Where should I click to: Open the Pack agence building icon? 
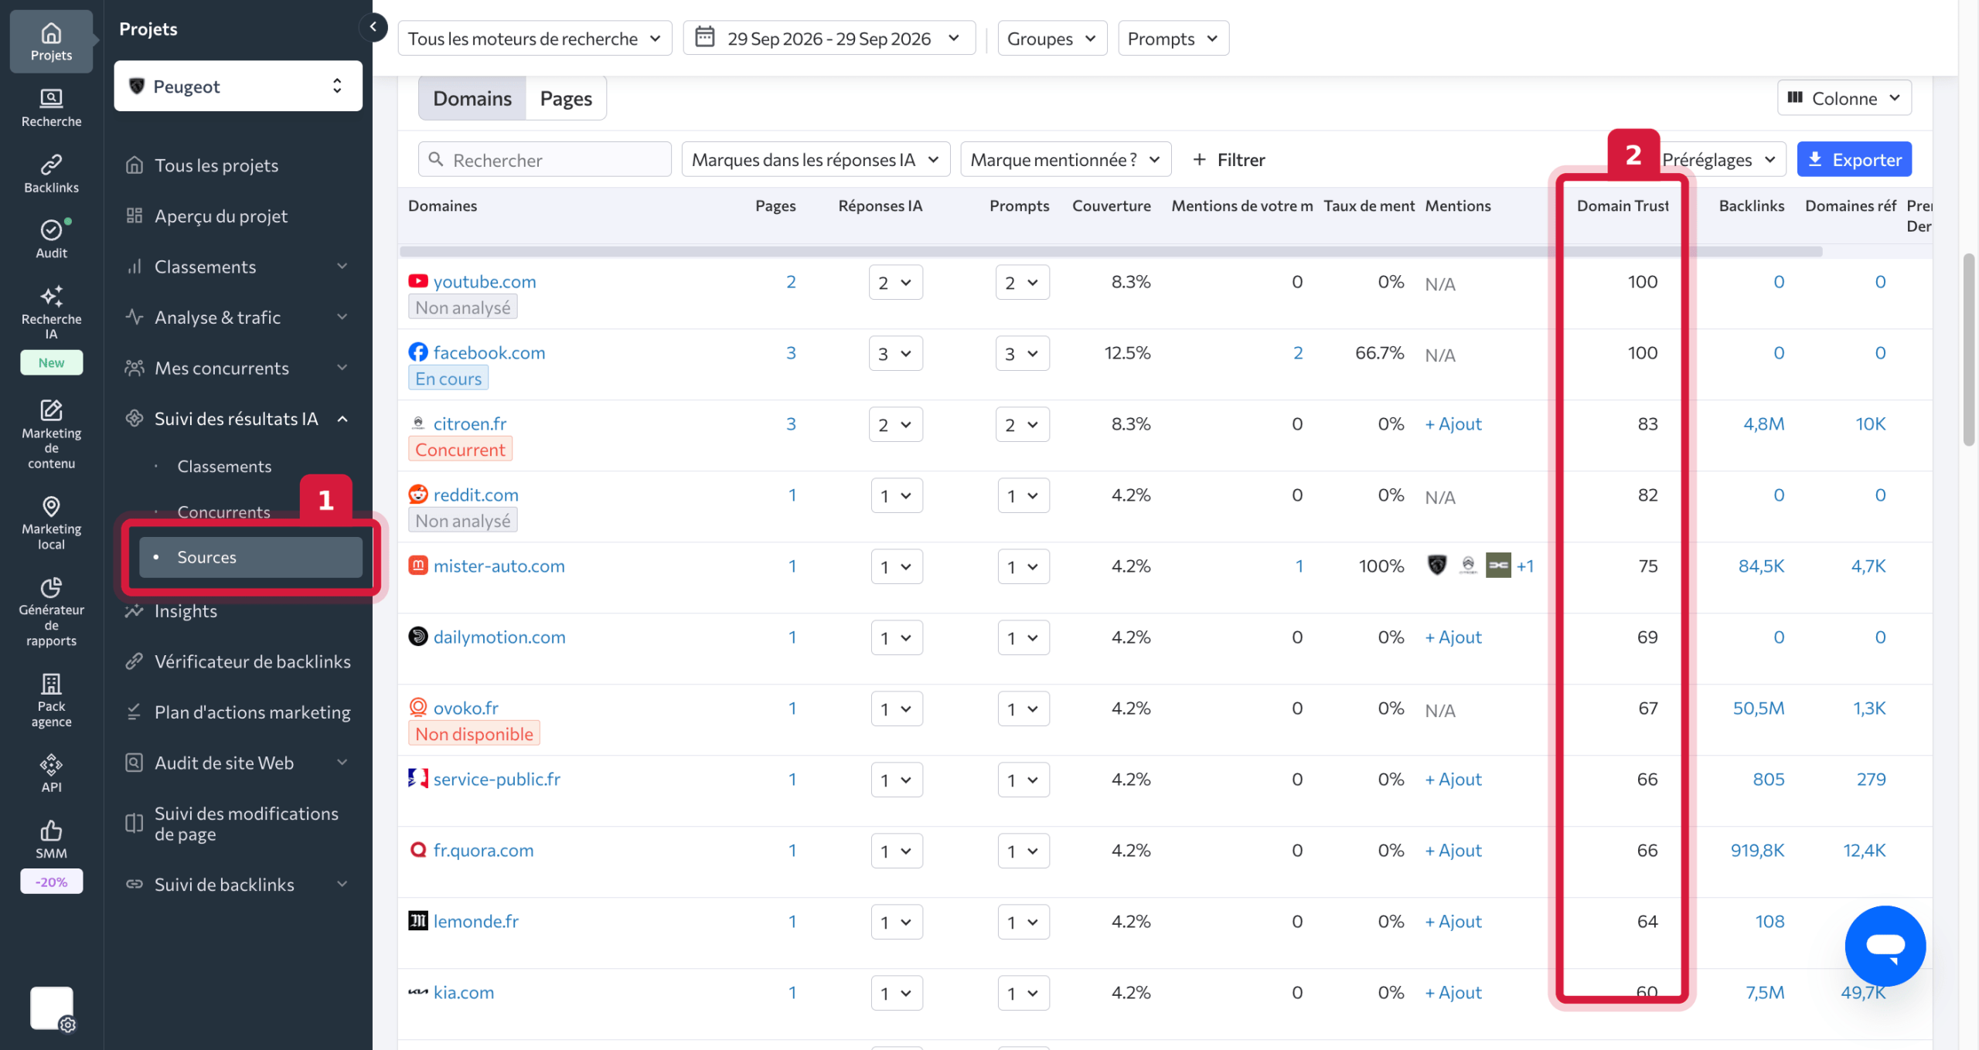click(51, 700)
